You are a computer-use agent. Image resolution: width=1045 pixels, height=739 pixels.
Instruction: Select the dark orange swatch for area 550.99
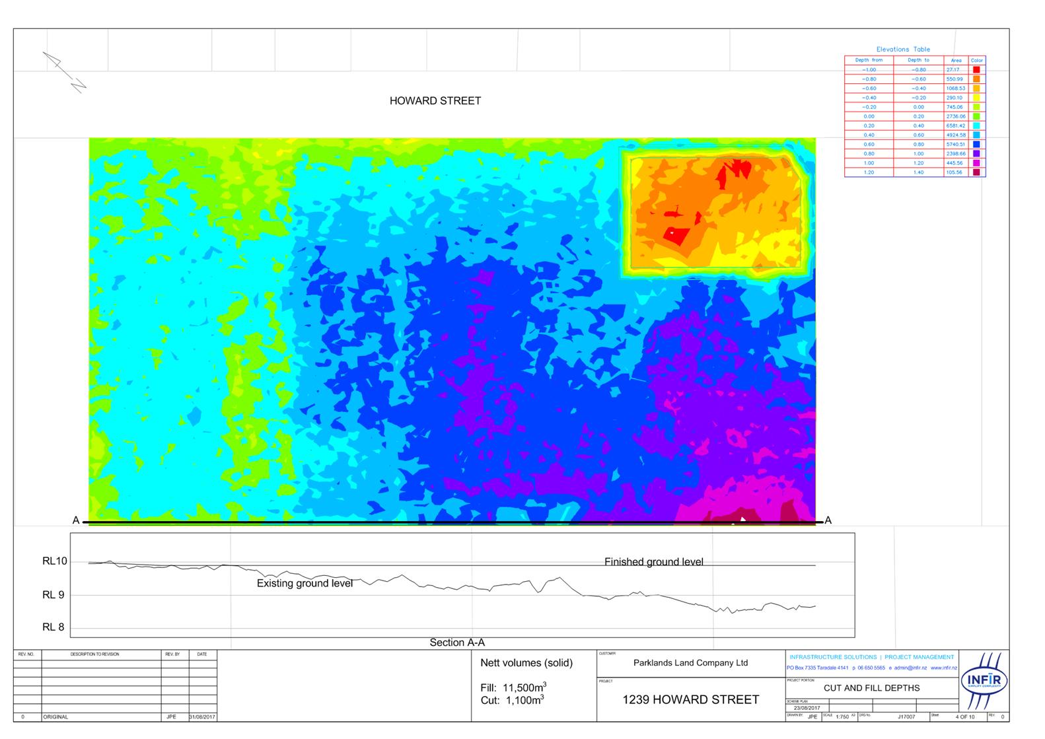point(976,79)
